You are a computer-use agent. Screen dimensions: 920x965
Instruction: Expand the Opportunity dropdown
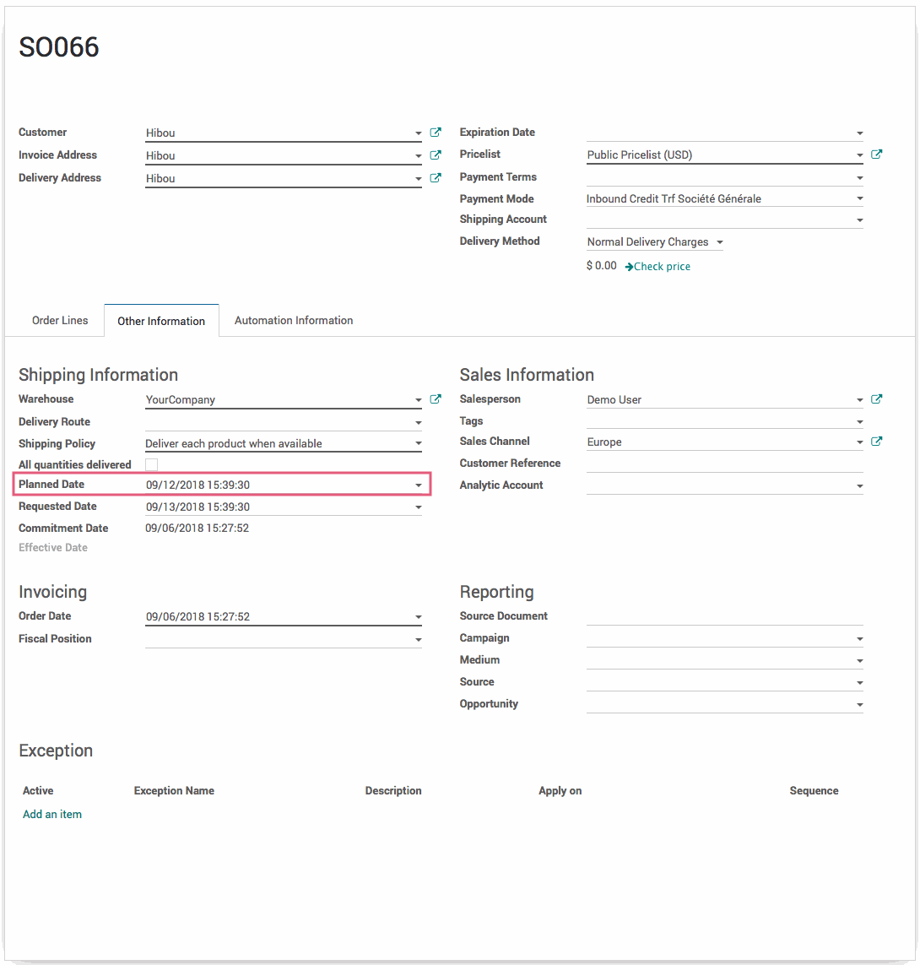coord(860,704)
